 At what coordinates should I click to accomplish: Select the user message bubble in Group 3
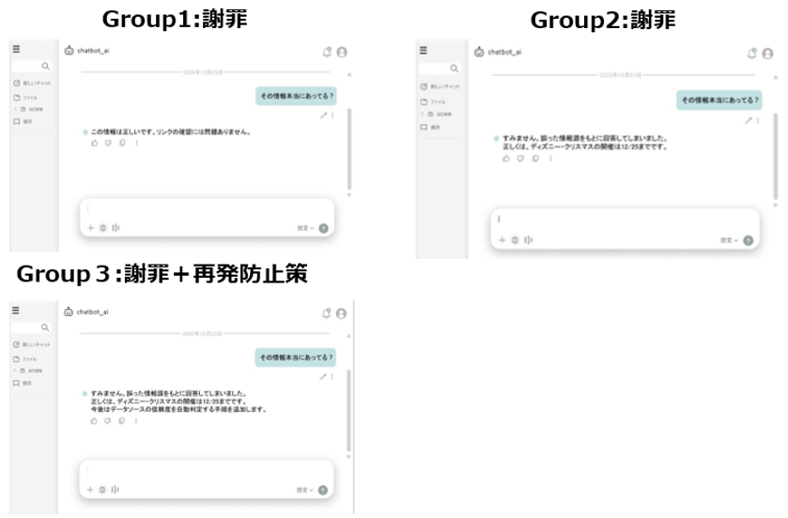296,358
